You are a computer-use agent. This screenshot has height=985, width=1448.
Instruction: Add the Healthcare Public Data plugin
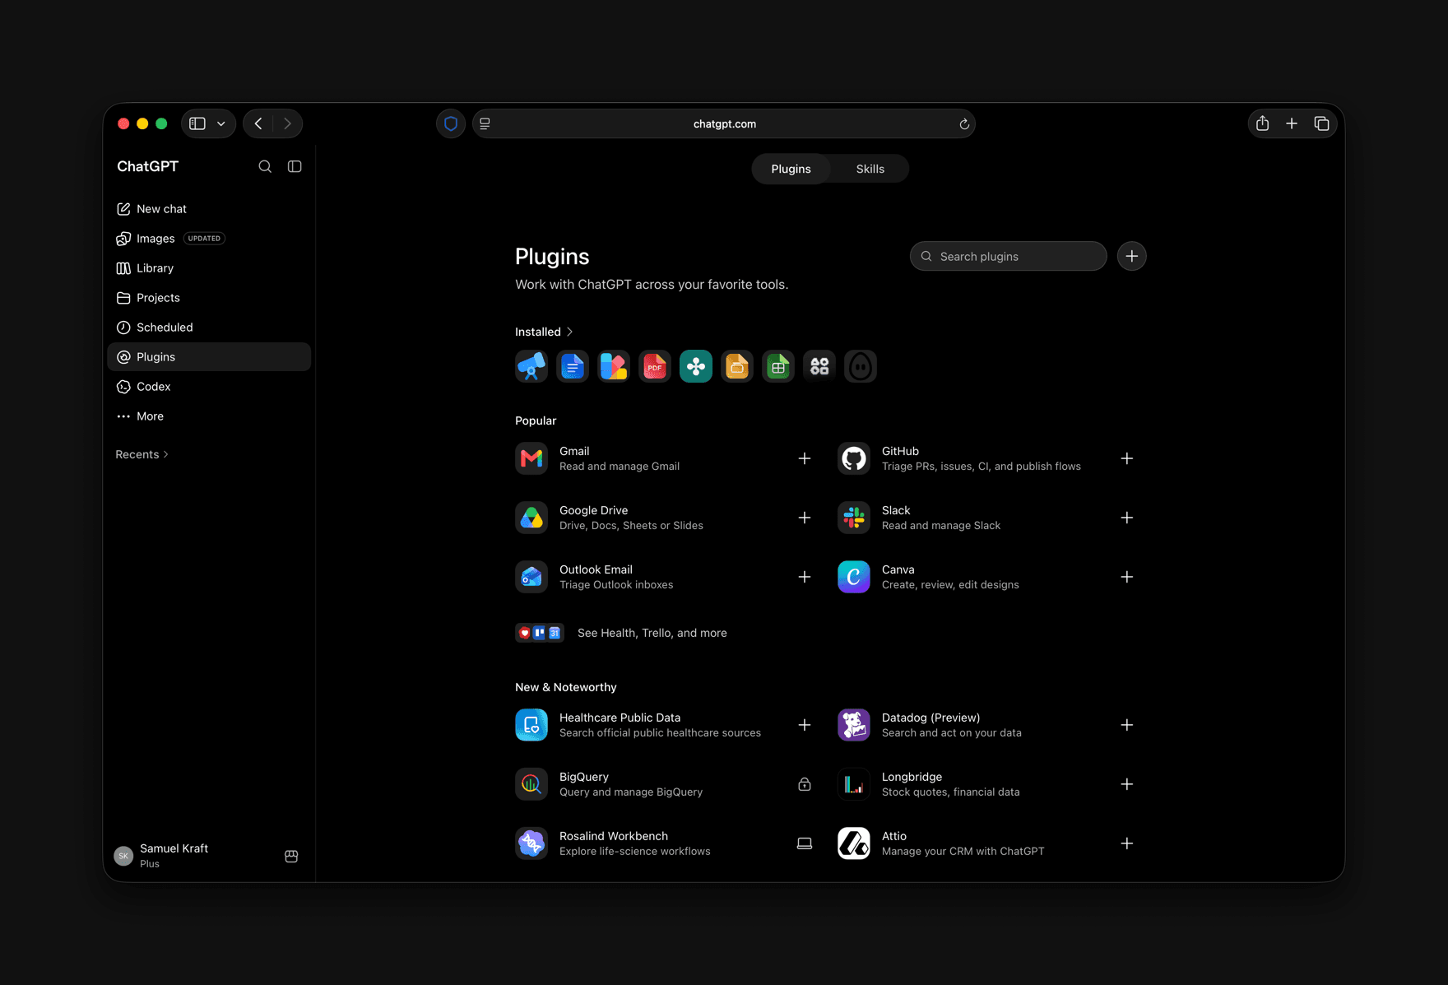pos(805,725)
